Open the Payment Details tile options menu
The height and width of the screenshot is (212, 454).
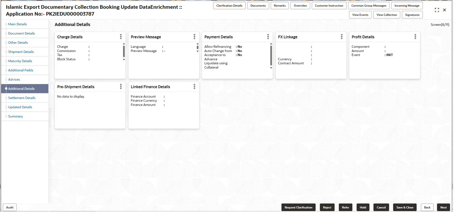[x=268, y=37]
